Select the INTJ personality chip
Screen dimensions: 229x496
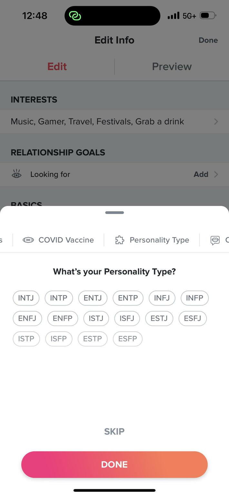coord(26,298)
